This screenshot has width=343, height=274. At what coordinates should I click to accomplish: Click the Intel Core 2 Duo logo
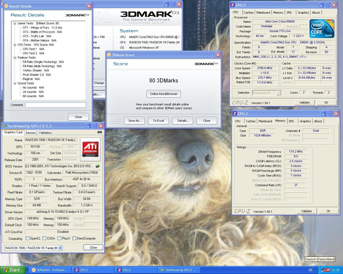point(322,28)
